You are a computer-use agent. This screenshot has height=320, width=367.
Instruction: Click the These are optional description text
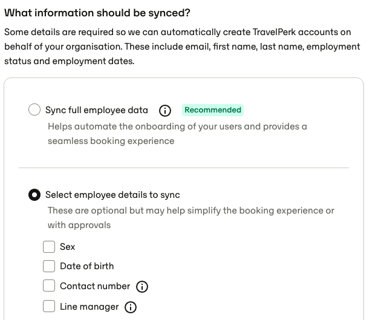(191, 218)
